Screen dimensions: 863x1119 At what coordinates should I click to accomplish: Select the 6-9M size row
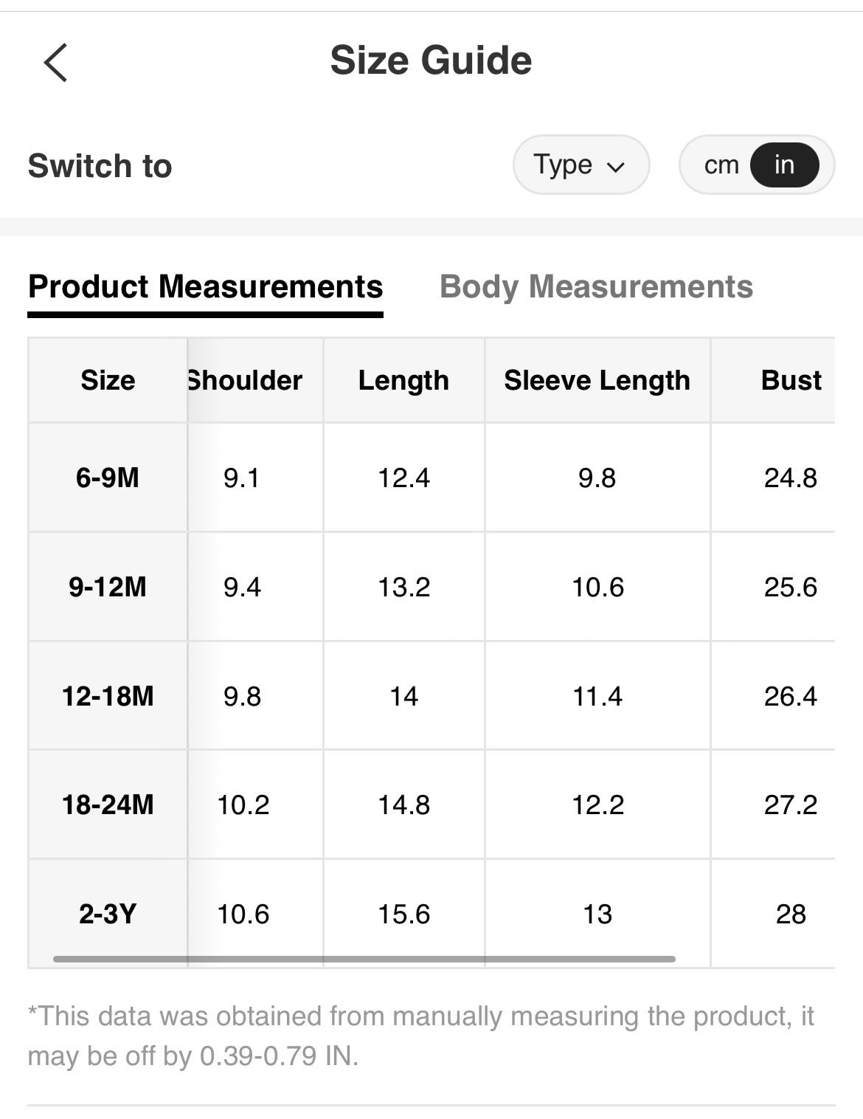coord(108,478)
